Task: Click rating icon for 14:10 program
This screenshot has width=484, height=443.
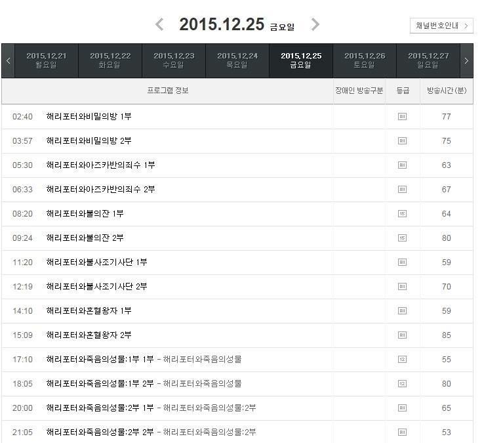Action: [x=402, y=311]
